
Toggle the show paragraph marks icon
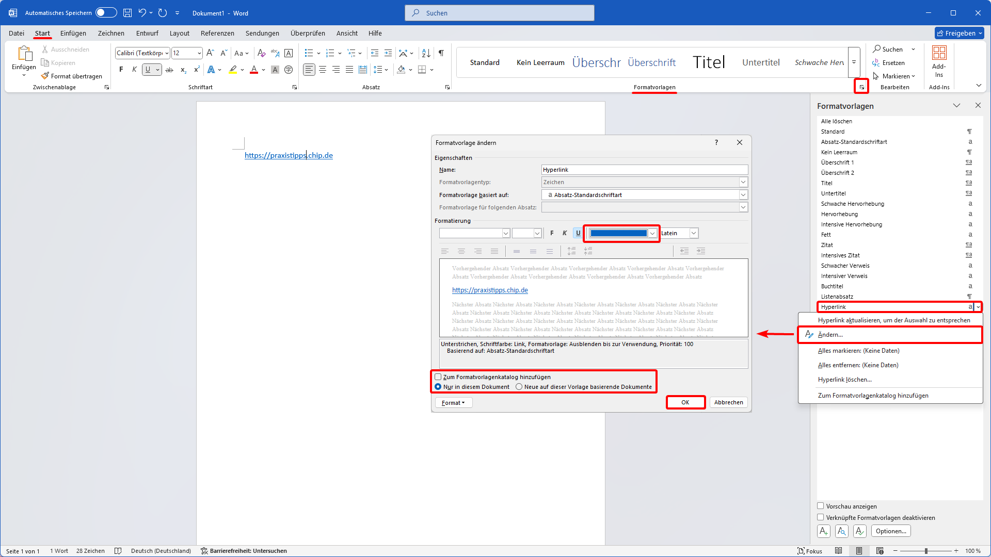point(441,53)
